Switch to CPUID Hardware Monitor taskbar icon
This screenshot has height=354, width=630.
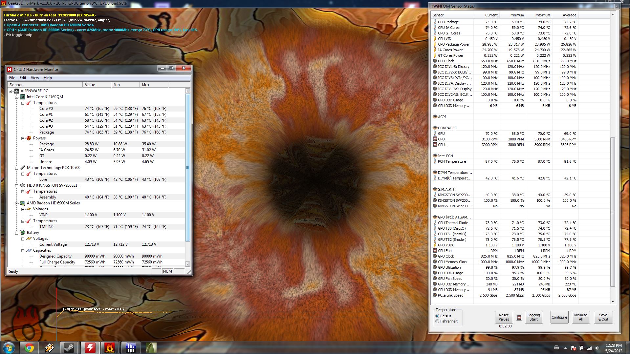(x=90, y=348)
